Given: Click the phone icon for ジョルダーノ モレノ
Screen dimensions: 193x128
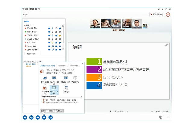Looking at the screenshot, I should 52,39.
